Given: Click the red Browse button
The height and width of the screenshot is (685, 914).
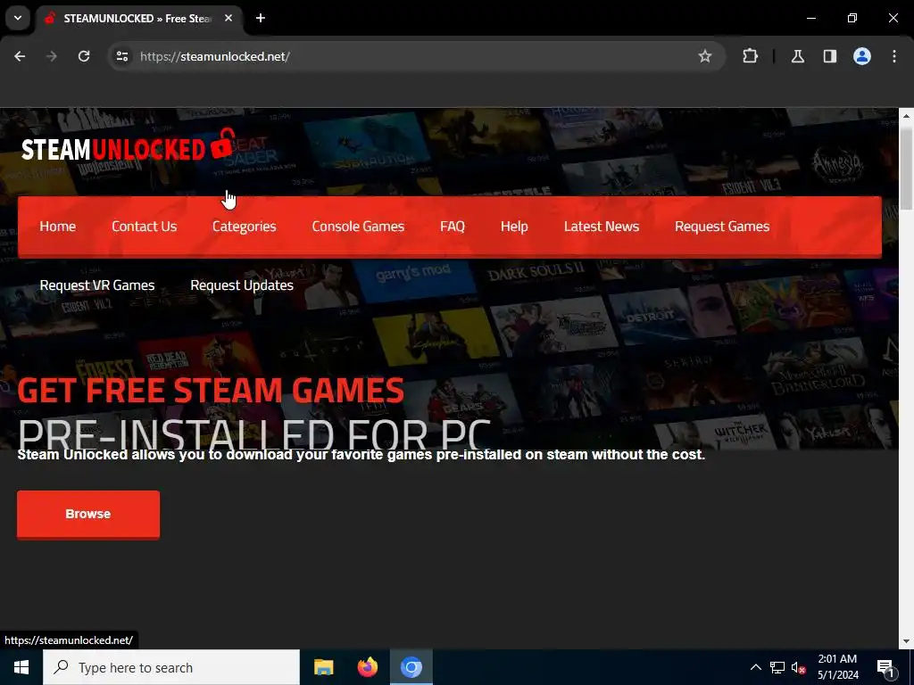Looking at the screenshot, I should [88, 515].
